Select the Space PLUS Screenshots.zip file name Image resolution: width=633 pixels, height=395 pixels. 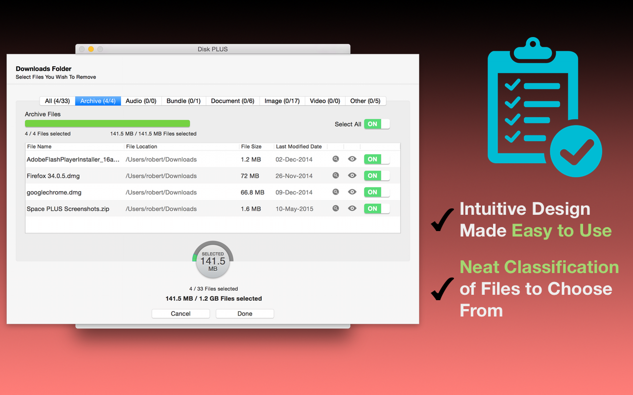pos(68,209)
